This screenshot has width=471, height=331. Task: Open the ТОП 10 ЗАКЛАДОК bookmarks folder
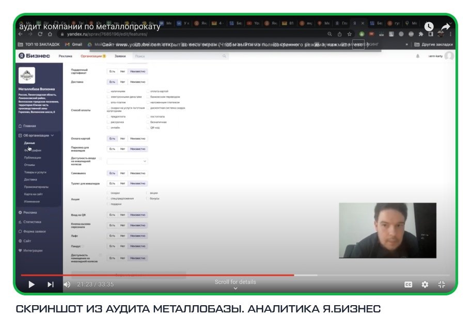point(39,44)
